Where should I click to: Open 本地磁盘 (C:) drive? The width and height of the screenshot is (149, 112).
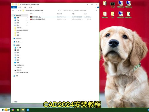point(20,65)
